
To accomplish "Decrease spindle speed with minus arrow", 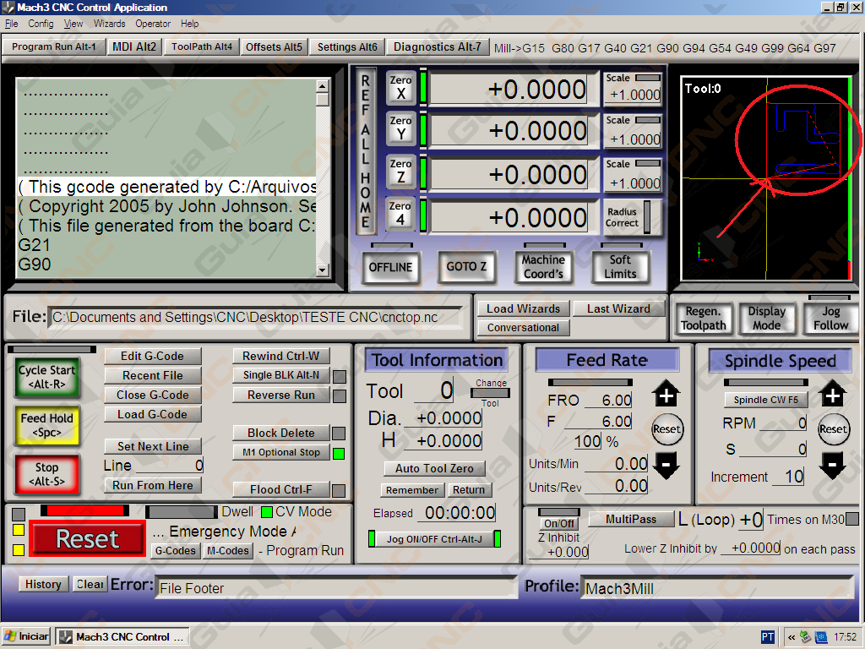I will coord(832,465).
